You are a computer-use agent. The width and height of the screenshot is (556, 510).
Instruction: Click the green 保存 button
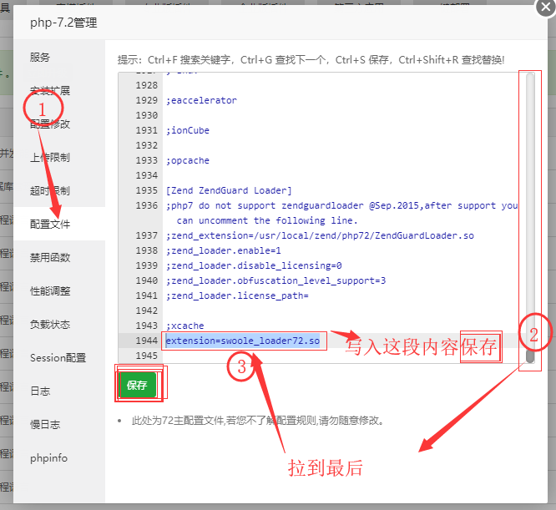[x=137, y=385]
